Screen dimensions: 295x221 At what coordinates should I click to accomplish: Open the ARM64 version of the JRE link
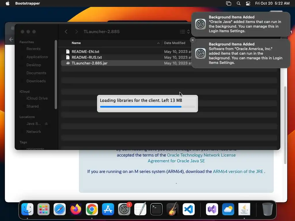point(238,172)
